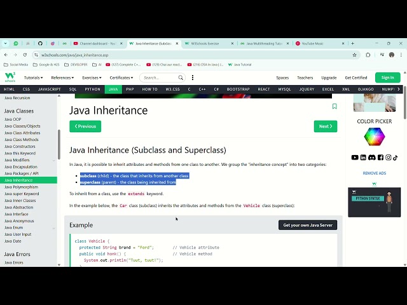This screenshot has height=305, width=407.
Task: Open the Social Media bookmarks folder
Action: [x=16, y=65]
